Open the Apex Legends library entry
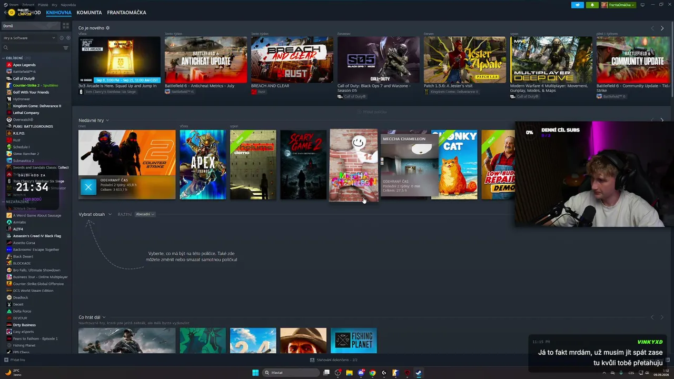This screenshot has height=379, width=674. click(24, 65)
